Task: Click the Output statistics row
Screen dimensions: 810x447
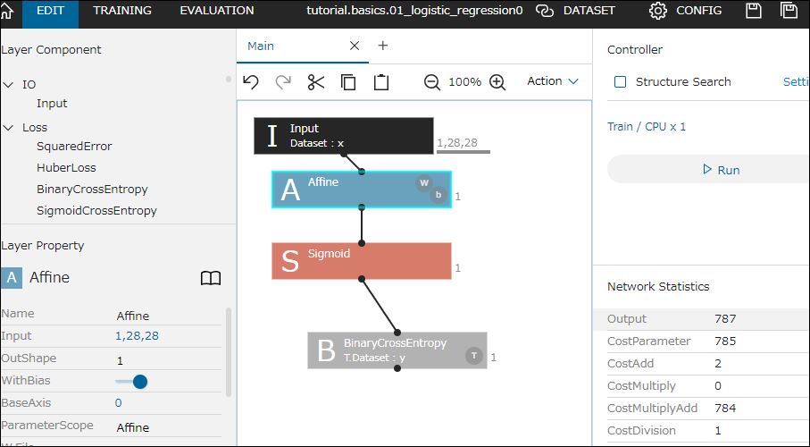Action: click(x=702, y=319)
